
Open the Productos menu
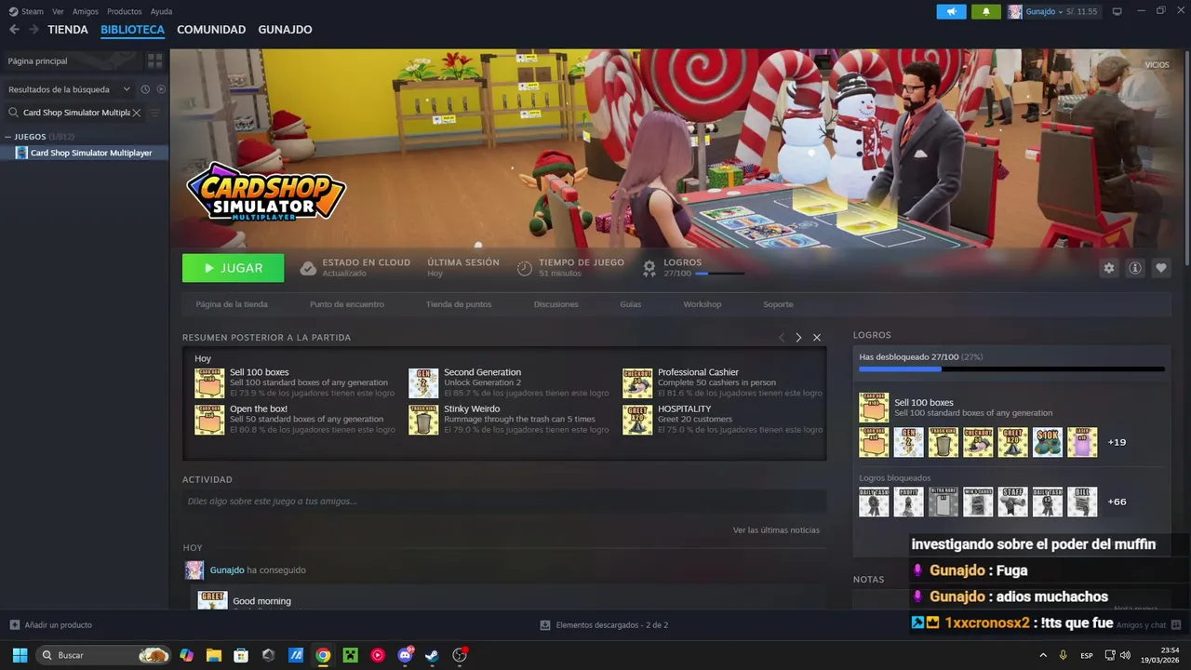tap(125, 11)
